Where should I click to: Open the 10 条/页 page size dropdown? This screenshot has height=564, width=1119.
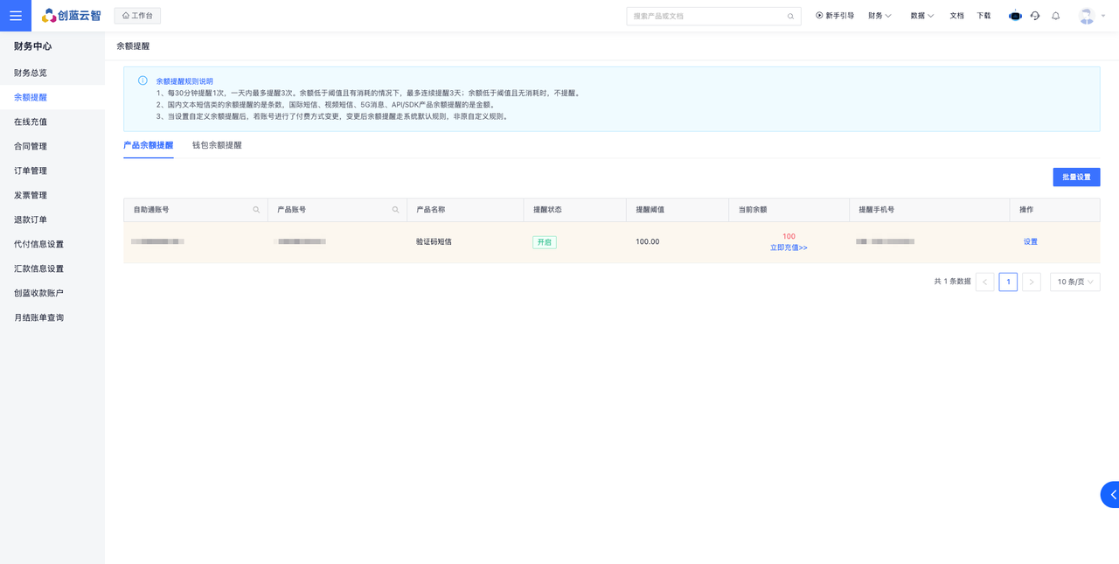click(1074, 282)
